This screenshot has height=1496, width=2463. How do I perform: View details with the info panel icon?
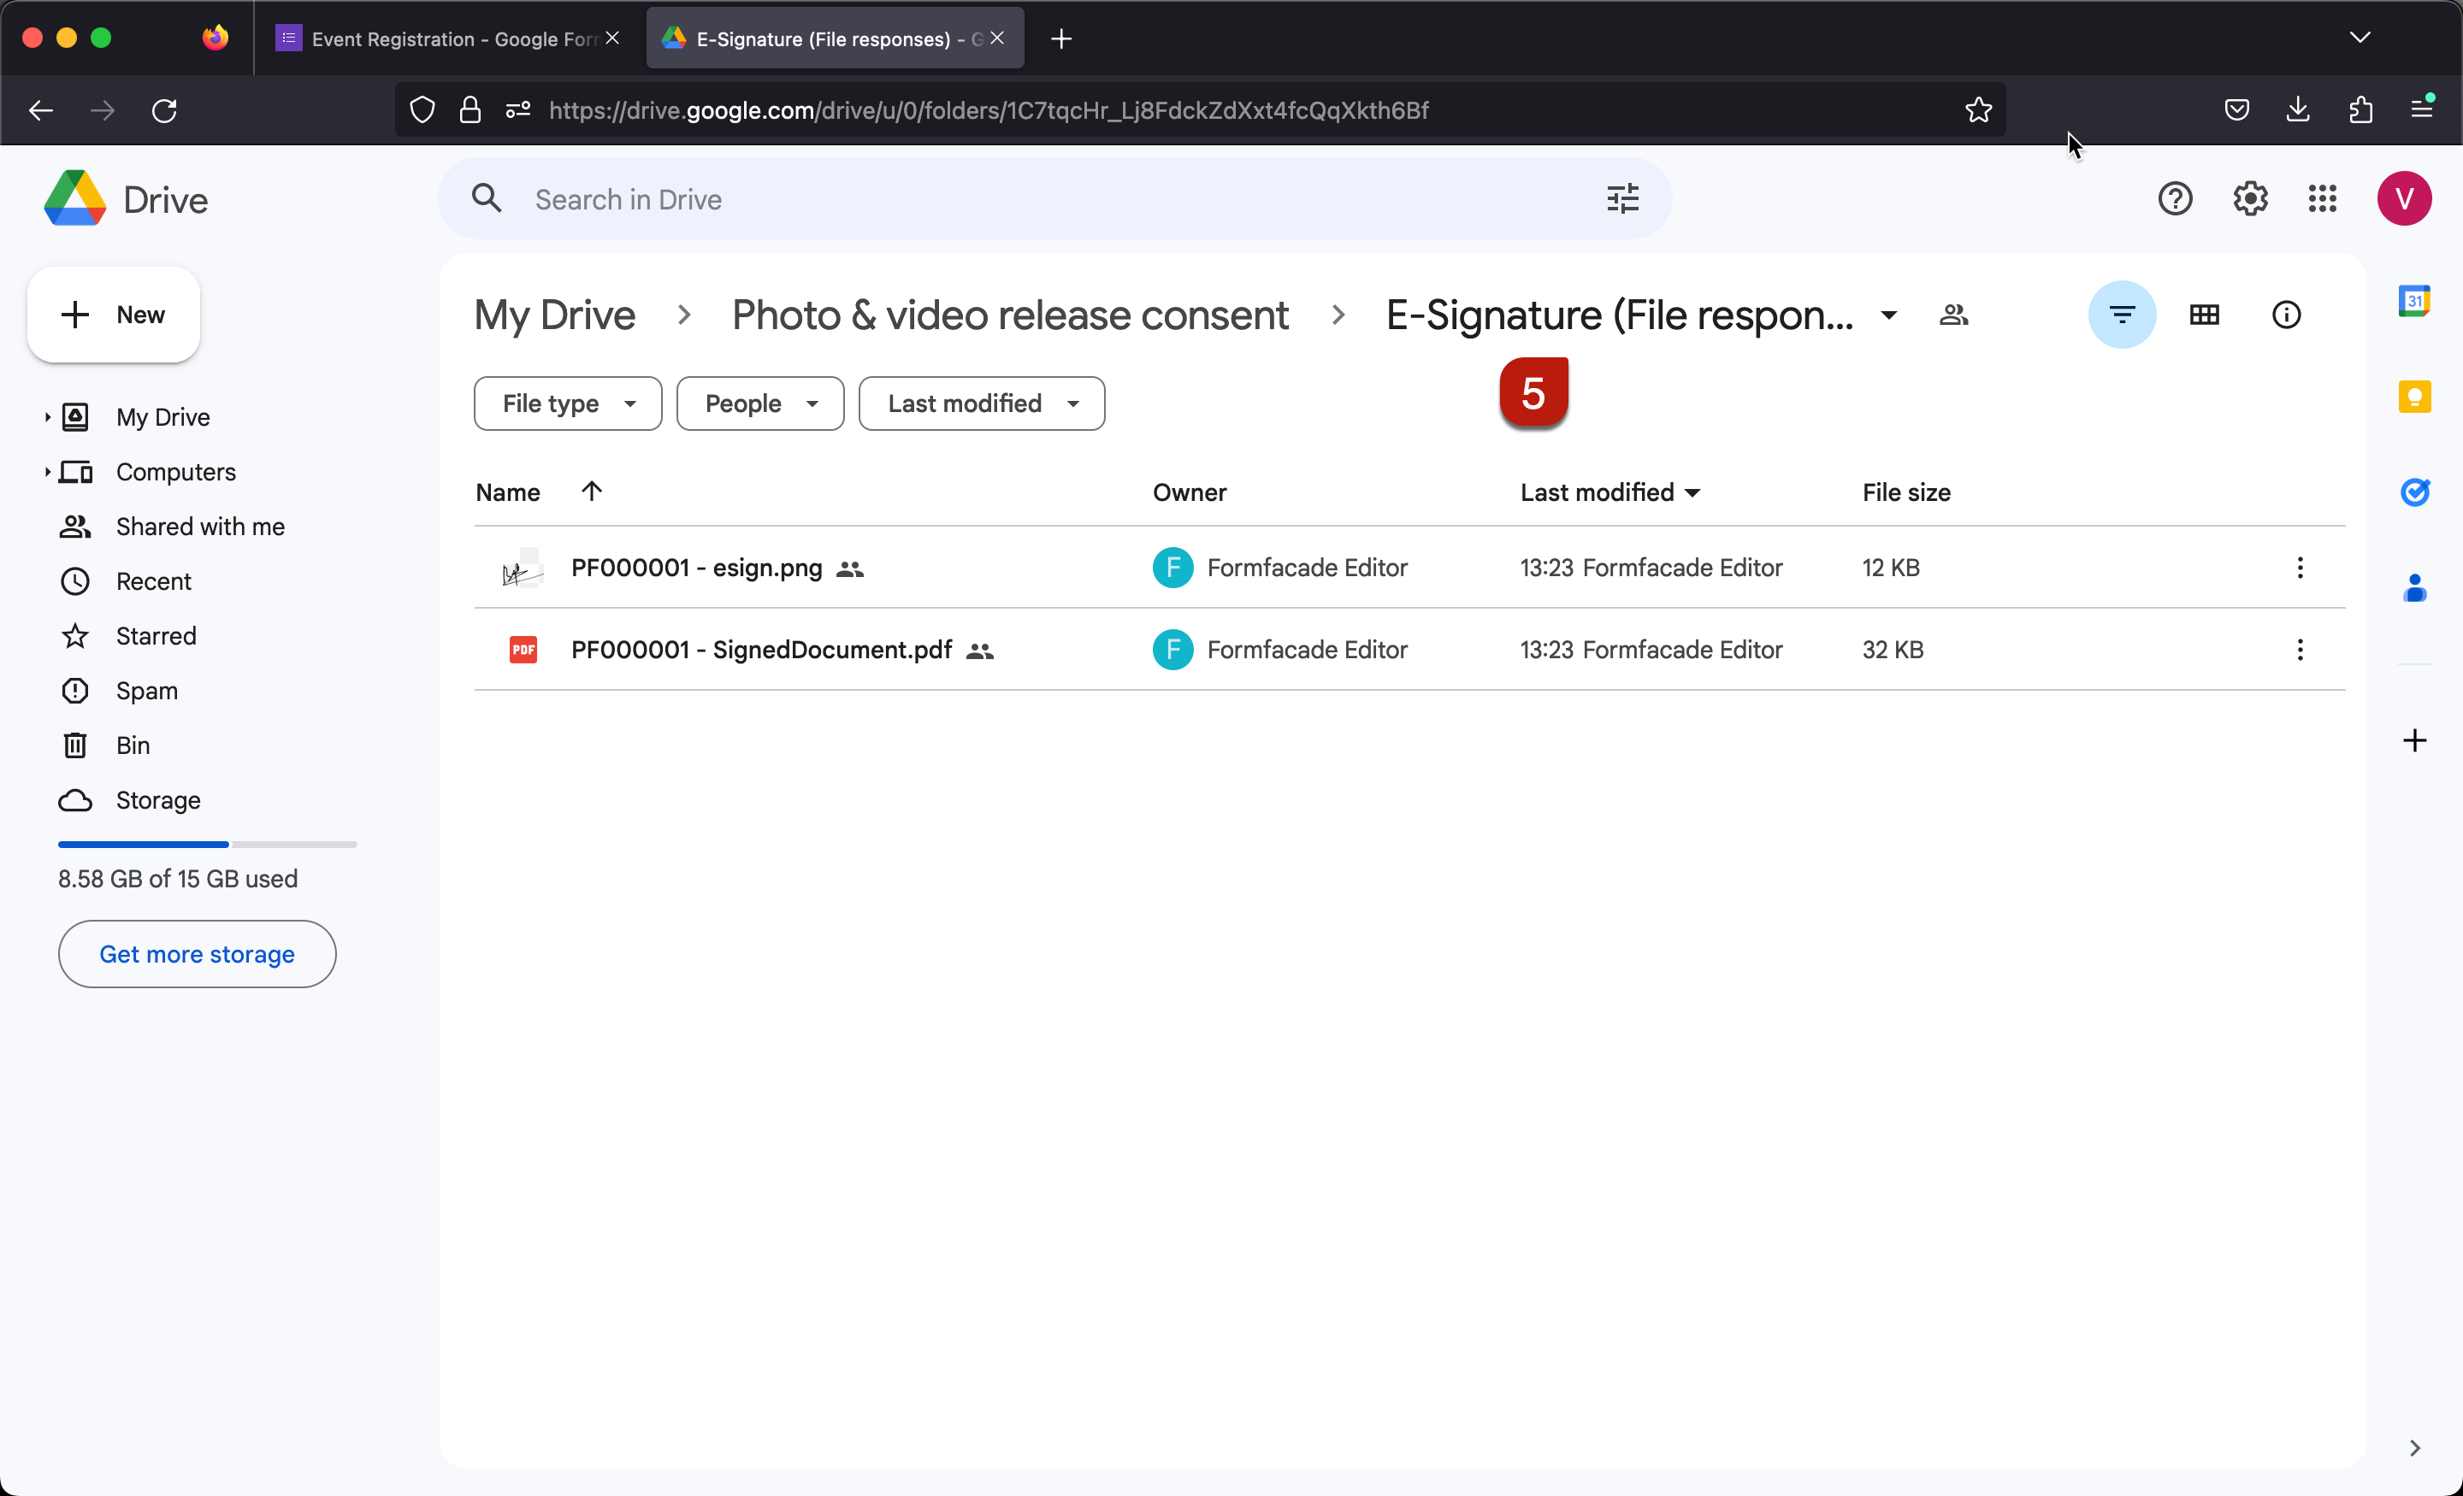click(2287, 314)
